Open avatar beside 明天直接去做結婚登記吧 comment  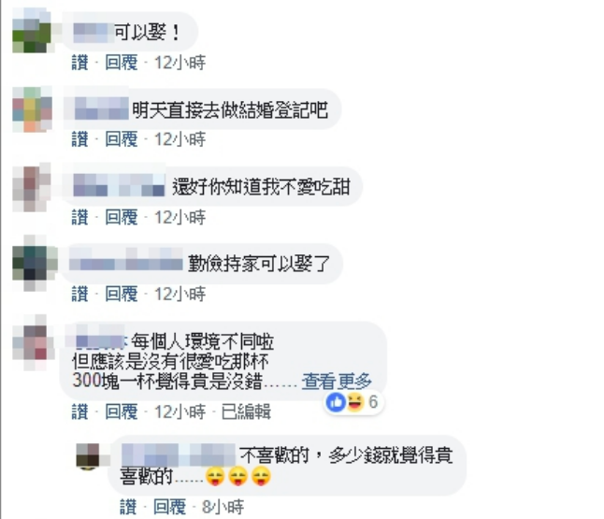[x=32, y=109]
